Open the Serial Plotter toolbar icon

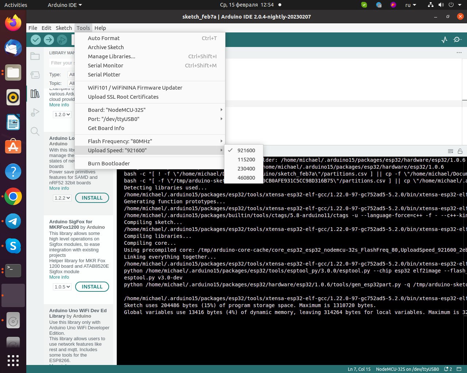tap(444, 40)
